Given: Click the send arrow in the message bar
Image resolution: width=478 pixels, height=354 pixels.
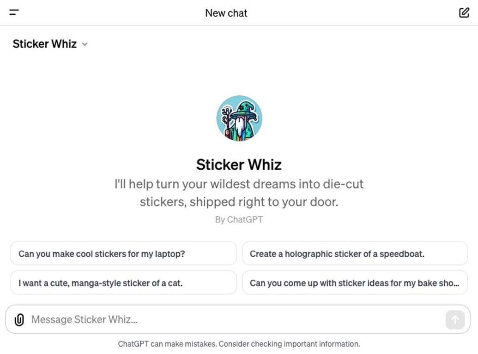Looking at the screenshot, I should click(455, 319).
